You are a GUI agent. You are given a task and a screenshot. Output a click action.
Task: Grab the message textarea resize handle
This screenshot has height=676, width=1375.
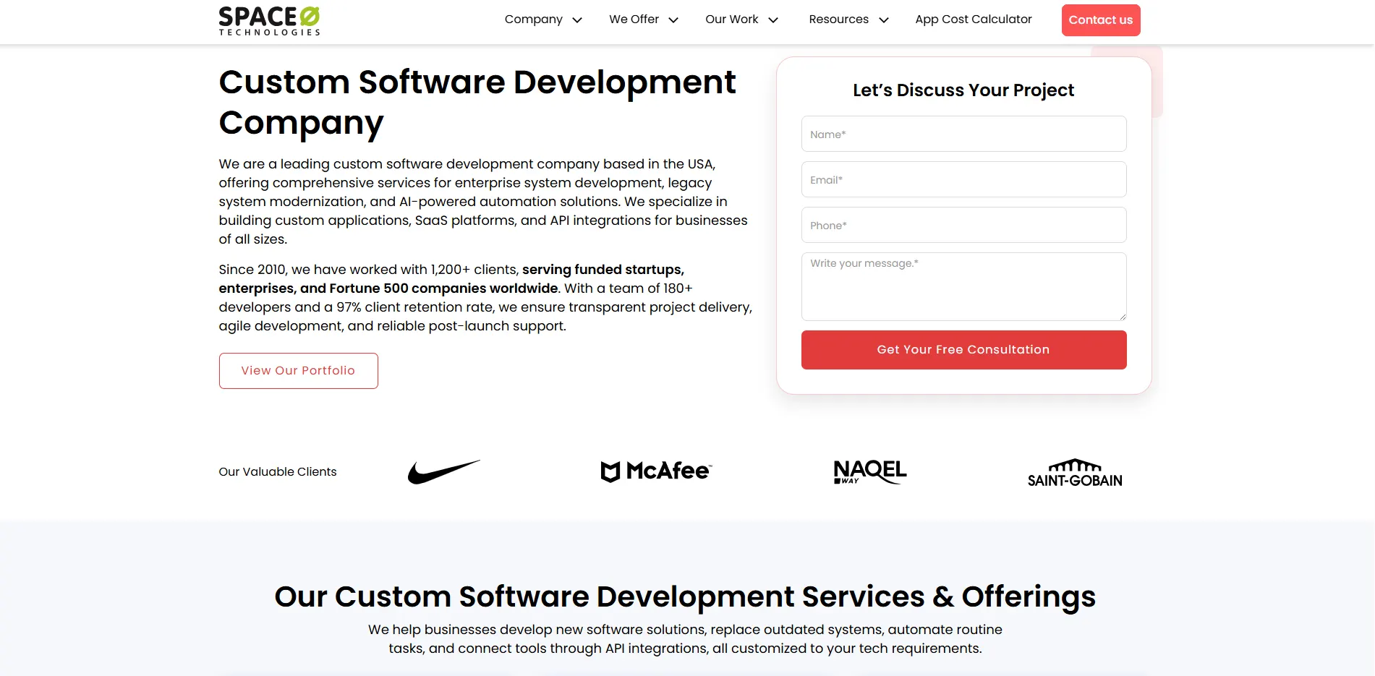coord(1123,317)
